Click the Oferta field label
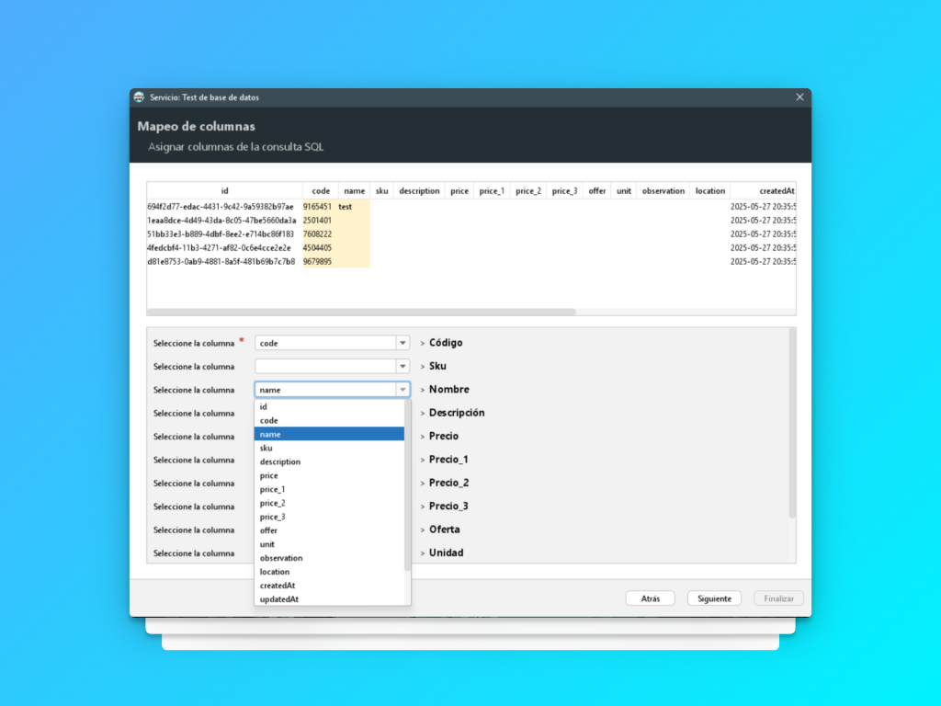 coord(444,529)
